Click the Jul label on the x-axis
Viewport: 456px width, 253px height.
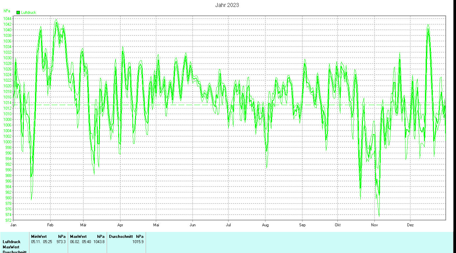228,225
